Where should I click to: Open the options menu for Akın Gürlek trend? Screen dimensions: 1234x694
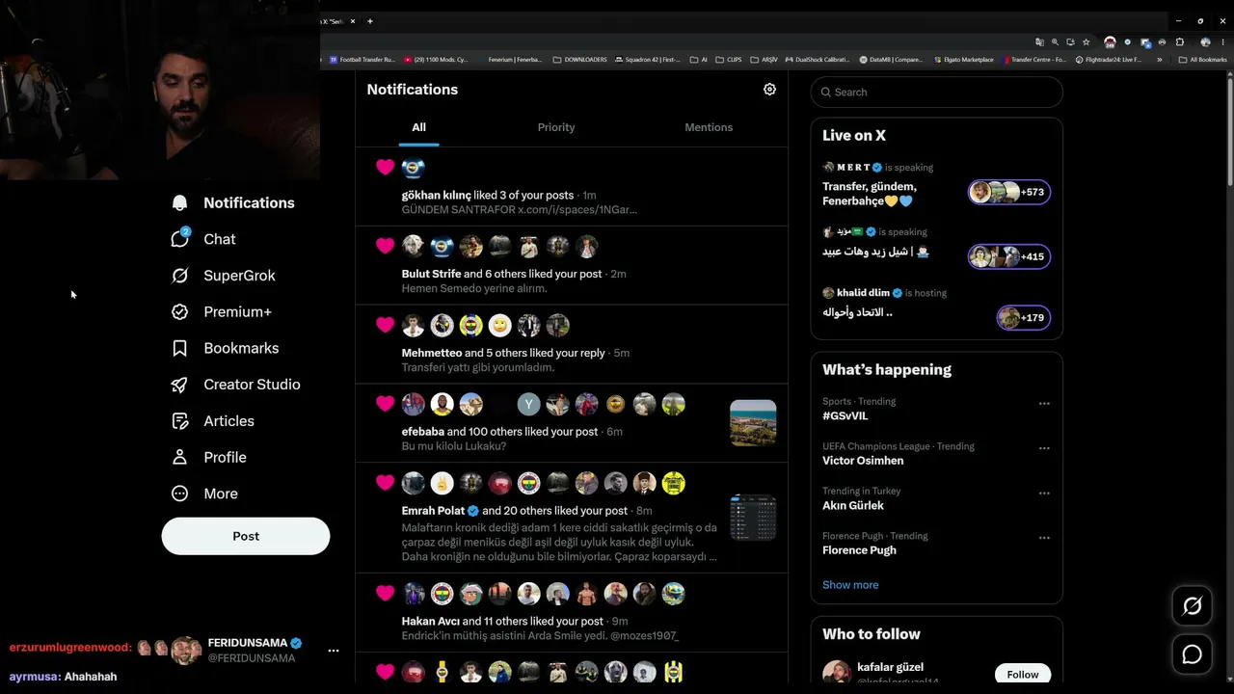pos(1044,494)
